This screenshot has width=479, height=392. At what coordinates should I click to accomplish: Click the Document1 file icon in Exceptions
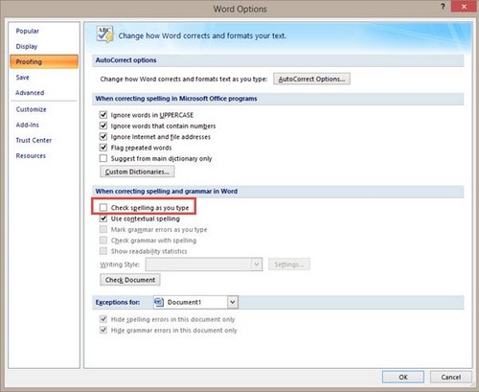point(159,302)
